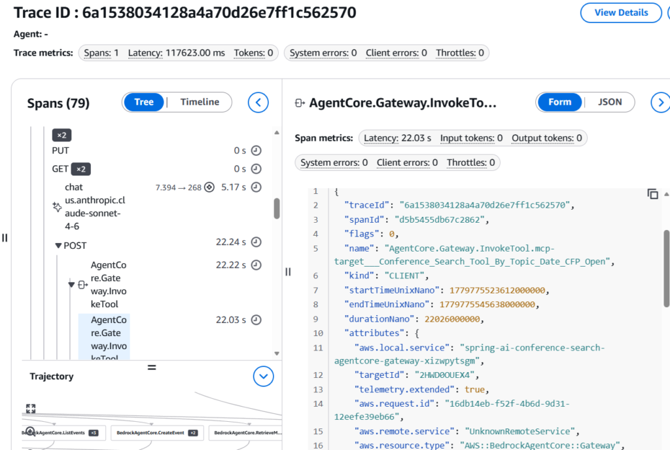The width and height of the screenshot is (670, 450).
Task: Click clock icon on PUT row
Action: coord(256,151)
